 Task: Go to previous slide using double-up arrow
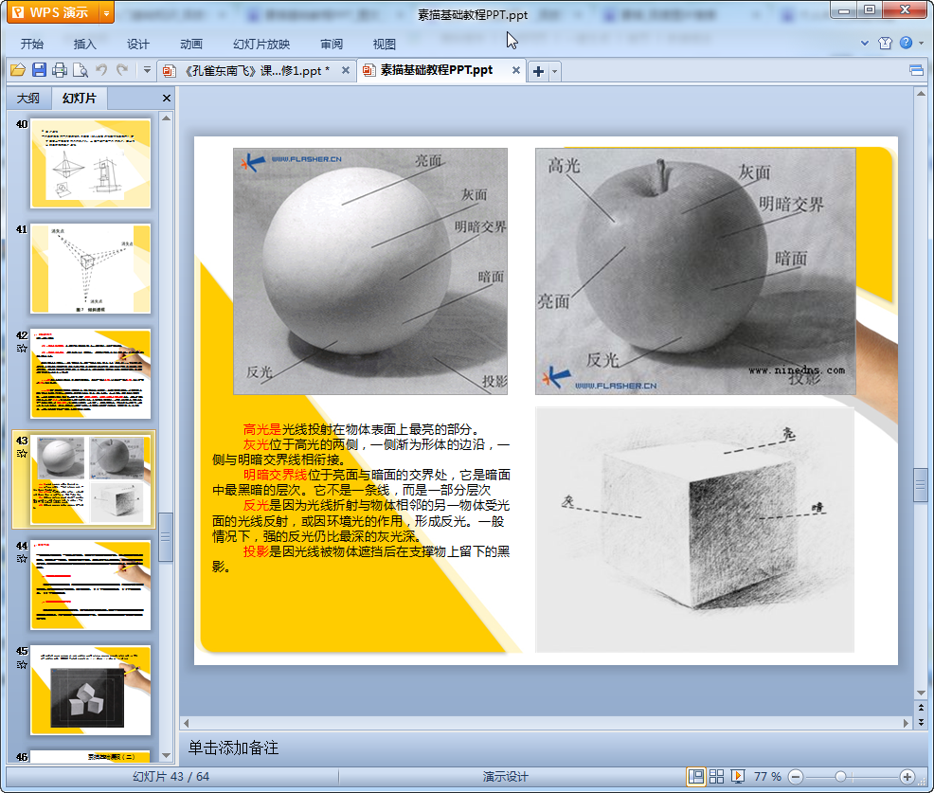point(921,708)
